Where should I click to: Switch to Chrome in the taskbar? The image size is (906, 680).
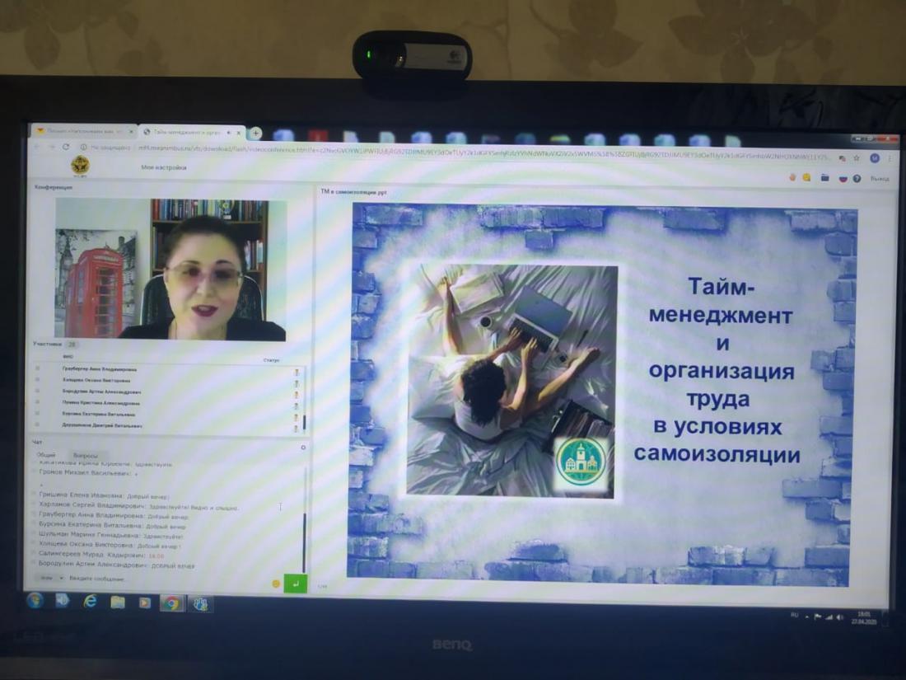pos(171,603)
